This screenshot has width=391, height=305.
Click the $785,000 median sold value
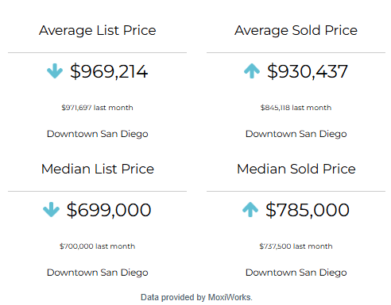[308, 210]
